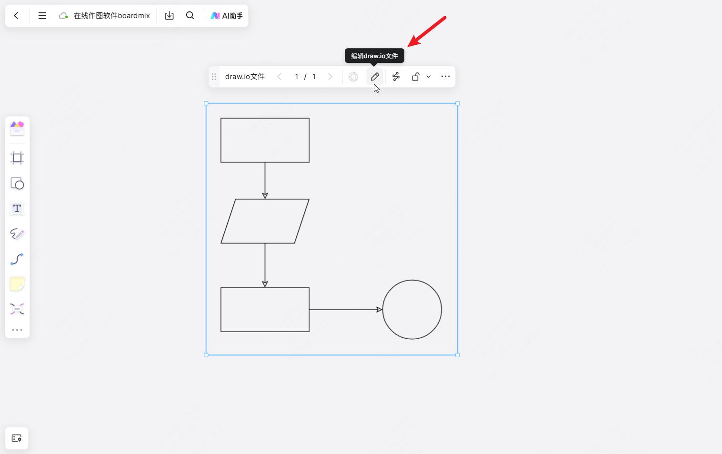Click the draw.io文件 label
This screenshot has height=454, width=722.
245,77
